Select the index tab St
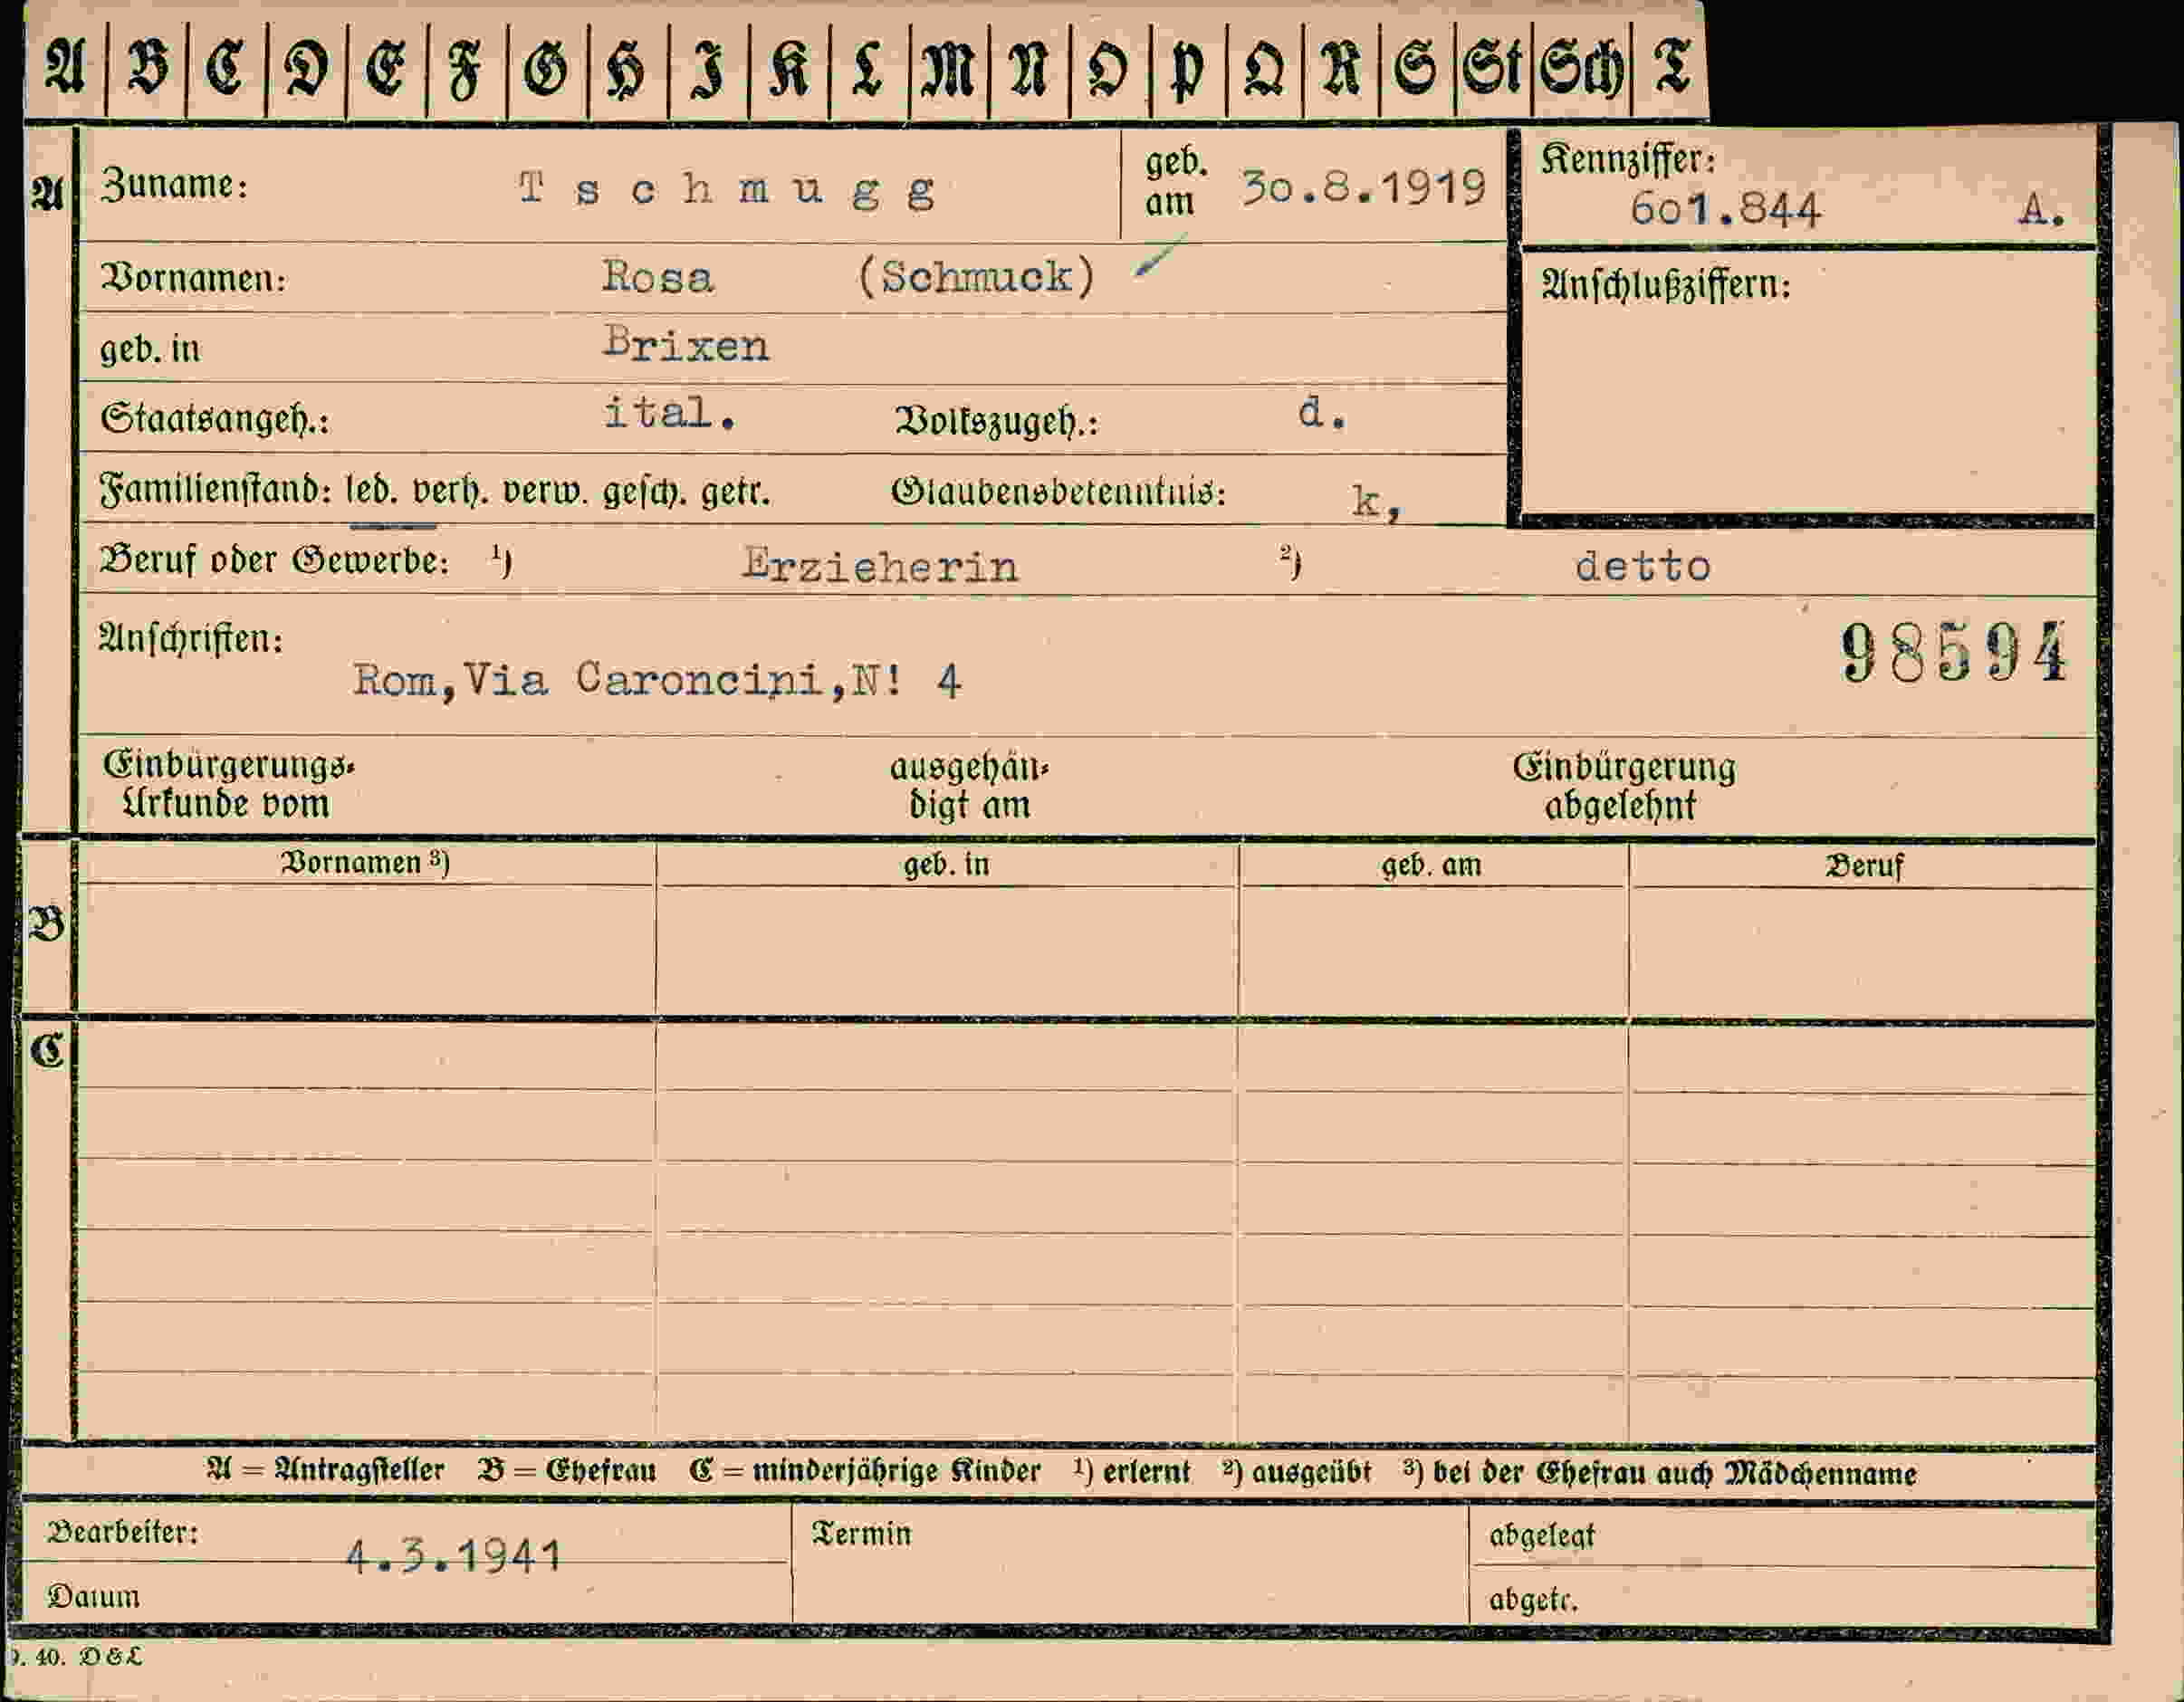The height and width of the screenshot is (1702, 2184). [1493, 70]
